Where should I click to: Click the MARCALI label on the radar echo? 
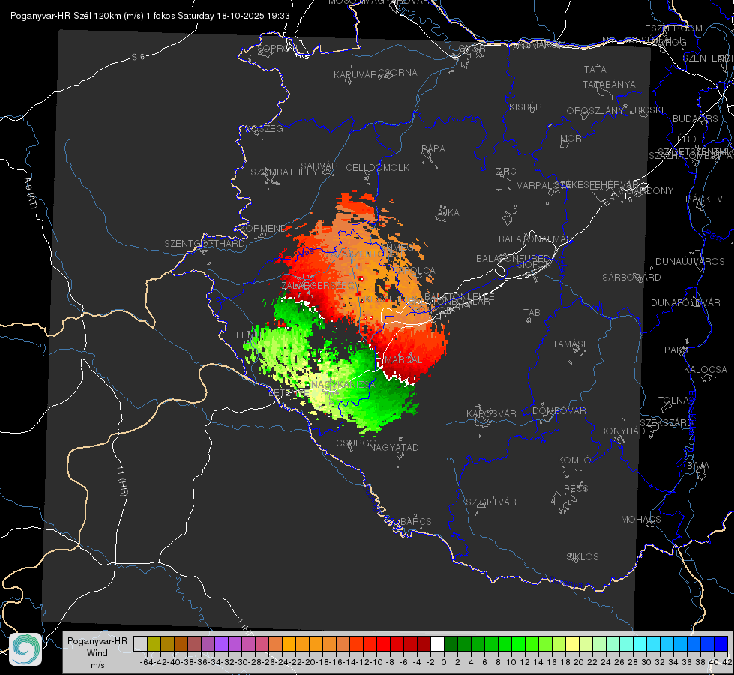405,359
